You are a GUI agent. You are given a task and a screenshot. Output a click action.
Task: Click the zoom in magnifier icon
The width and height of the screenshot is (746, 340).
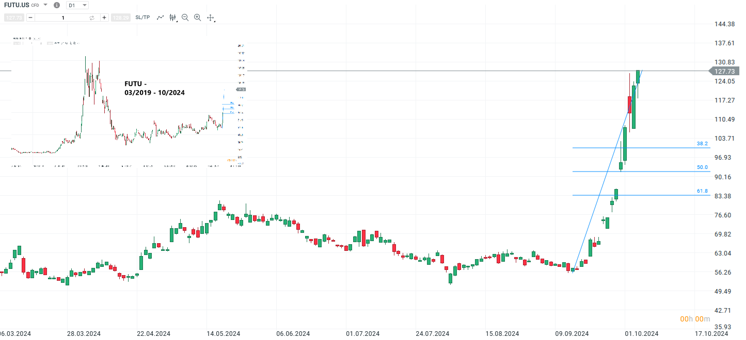[x=197, y=17]
